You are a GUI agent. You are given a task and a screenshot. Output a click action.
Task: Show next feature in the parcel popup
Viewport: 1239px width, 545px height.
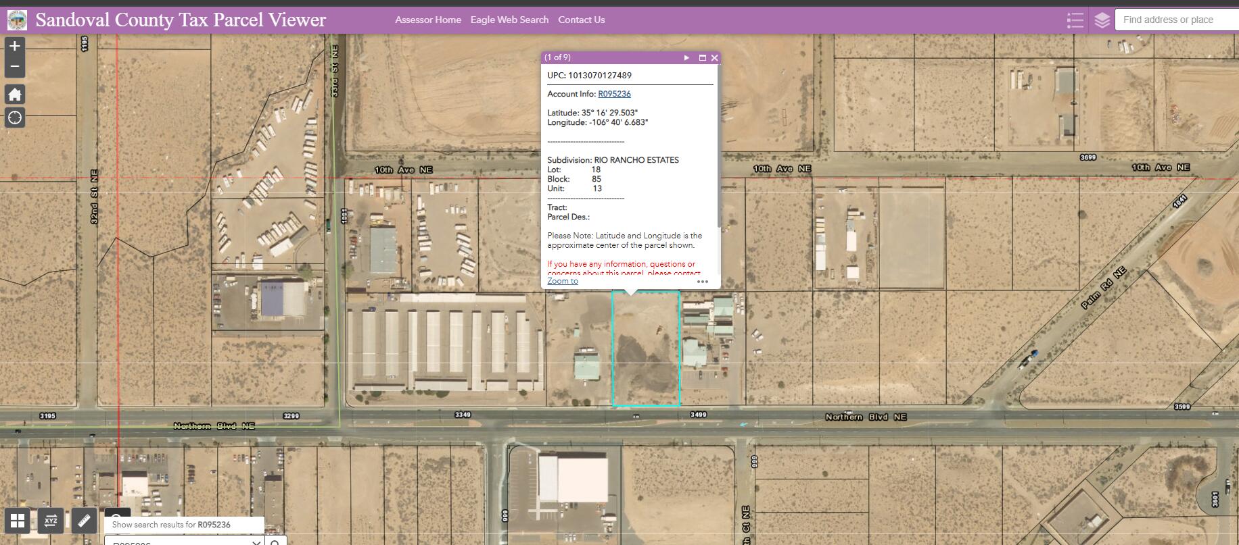coord(686,57)
